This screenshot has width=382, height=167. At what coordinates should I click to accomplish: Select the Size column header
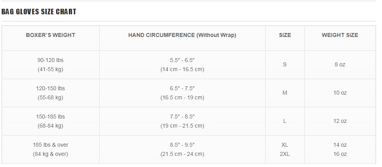[x=285, y=35]
